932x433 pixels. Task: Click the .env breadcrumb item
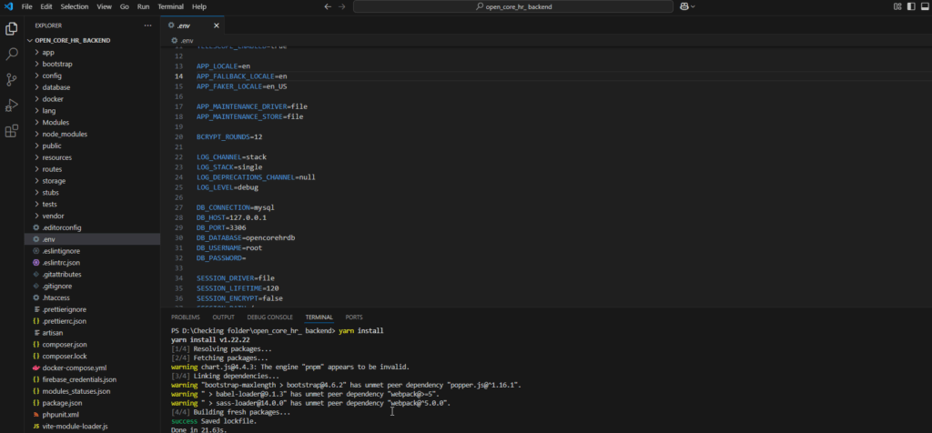[x=183, y=40]
